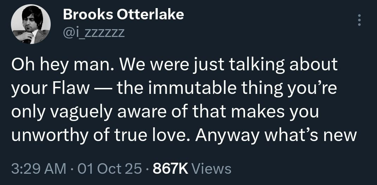Click the opening phrase Oh hey man
377x185 pixels.
tap(56, 65)
